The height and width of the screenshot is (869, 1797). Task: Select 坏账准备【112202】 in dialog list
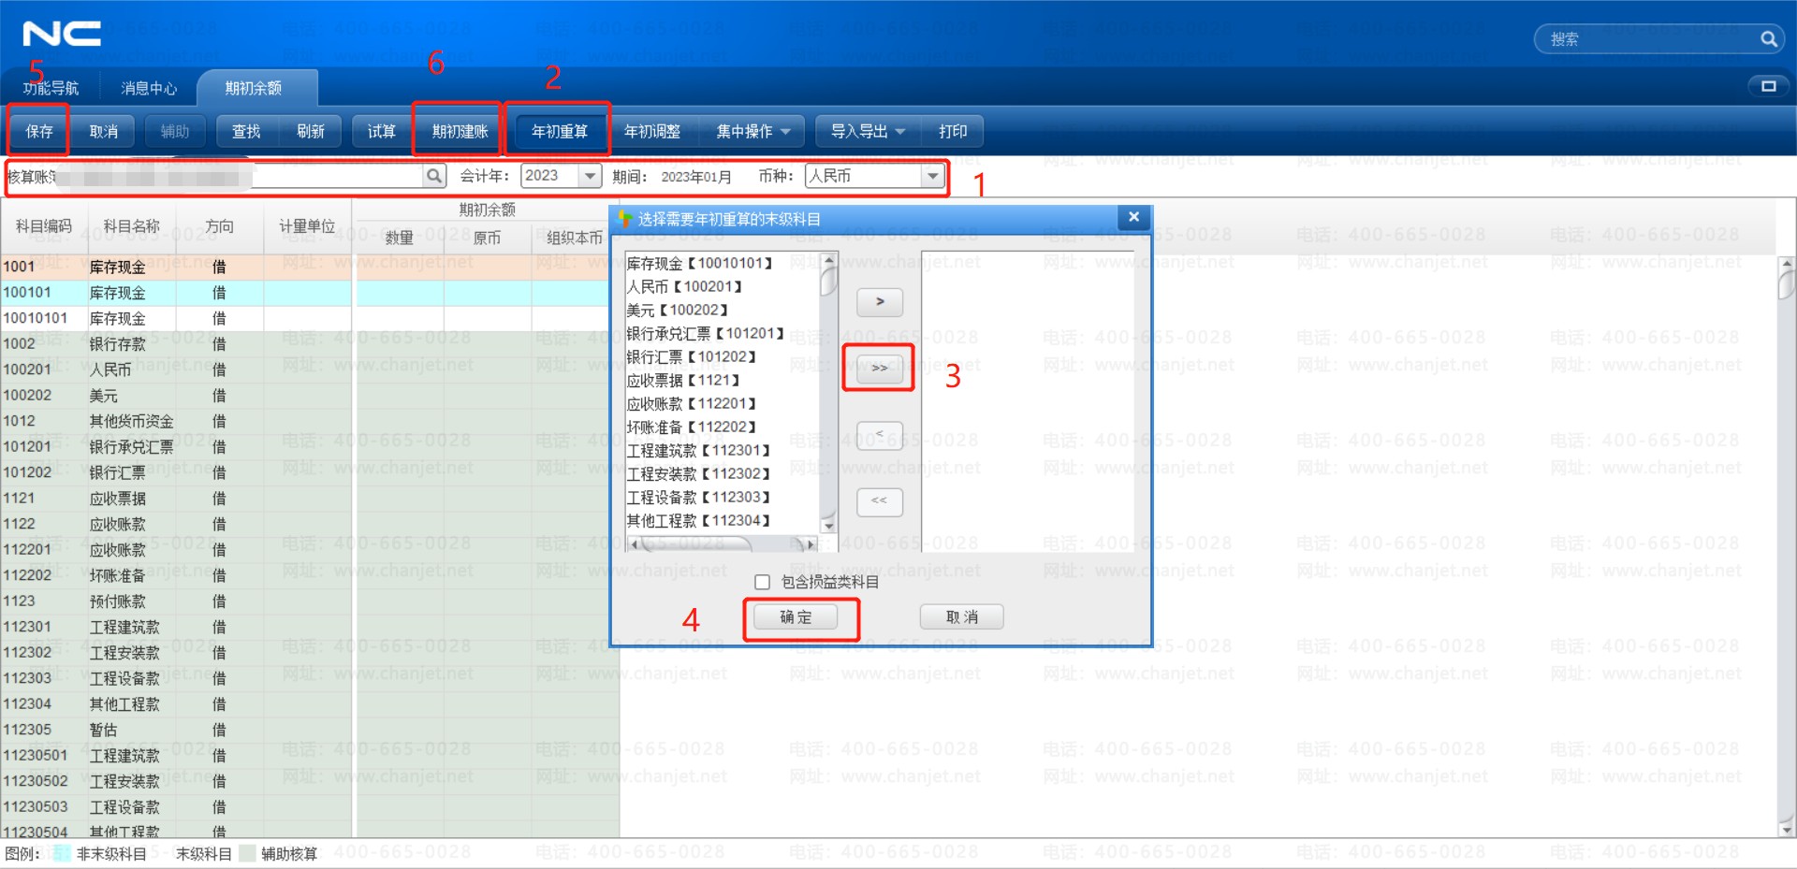(692, 427)
